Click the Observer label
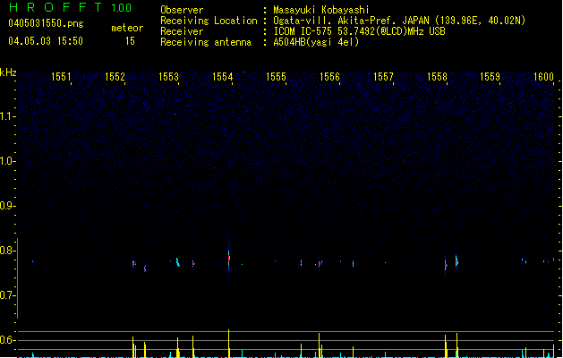This screenshot has height=358, width=563. point(182,10)
